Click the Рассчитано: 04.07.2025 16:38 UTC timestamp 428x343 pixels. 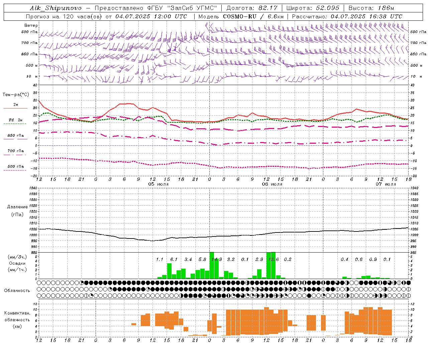(347, 16)
